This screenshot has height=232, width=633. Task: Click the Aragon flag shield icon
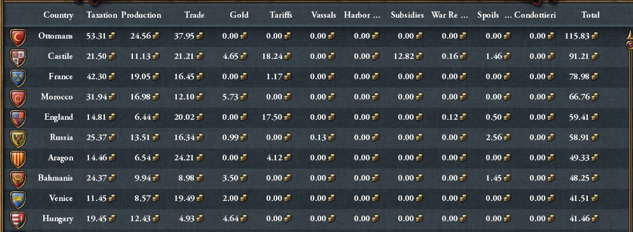[18, 159]
